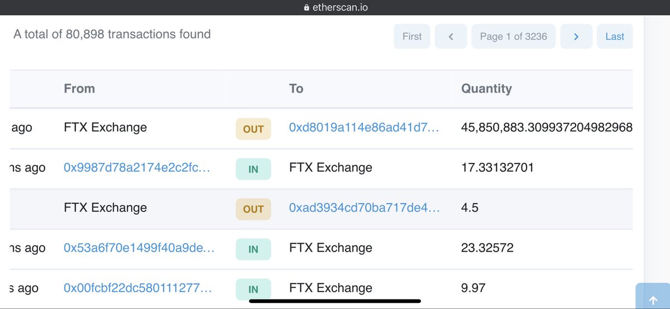This screenshot has height=309, width=670.
Task: Open address 0x9987d78a2174e2c2fc...
Action: pyautogui.click(x=137, y=168)
